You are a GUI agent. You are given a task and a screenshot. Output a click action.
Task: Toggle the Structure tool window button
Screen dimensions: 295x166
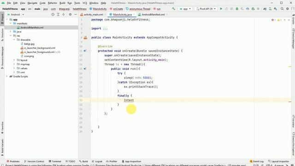click(2, 35)
